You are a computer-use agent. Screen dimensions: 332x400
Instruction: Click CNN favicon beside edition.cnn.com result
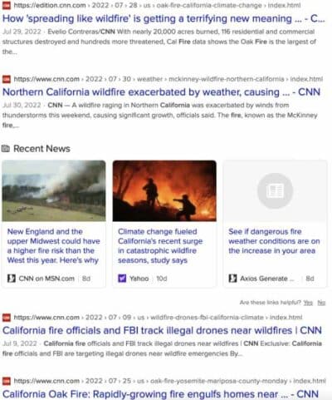tap(7, 5)
